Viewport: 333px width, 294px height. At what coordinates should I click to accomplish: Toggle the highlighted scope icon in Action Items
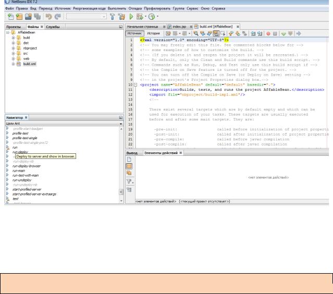[129, 166]
